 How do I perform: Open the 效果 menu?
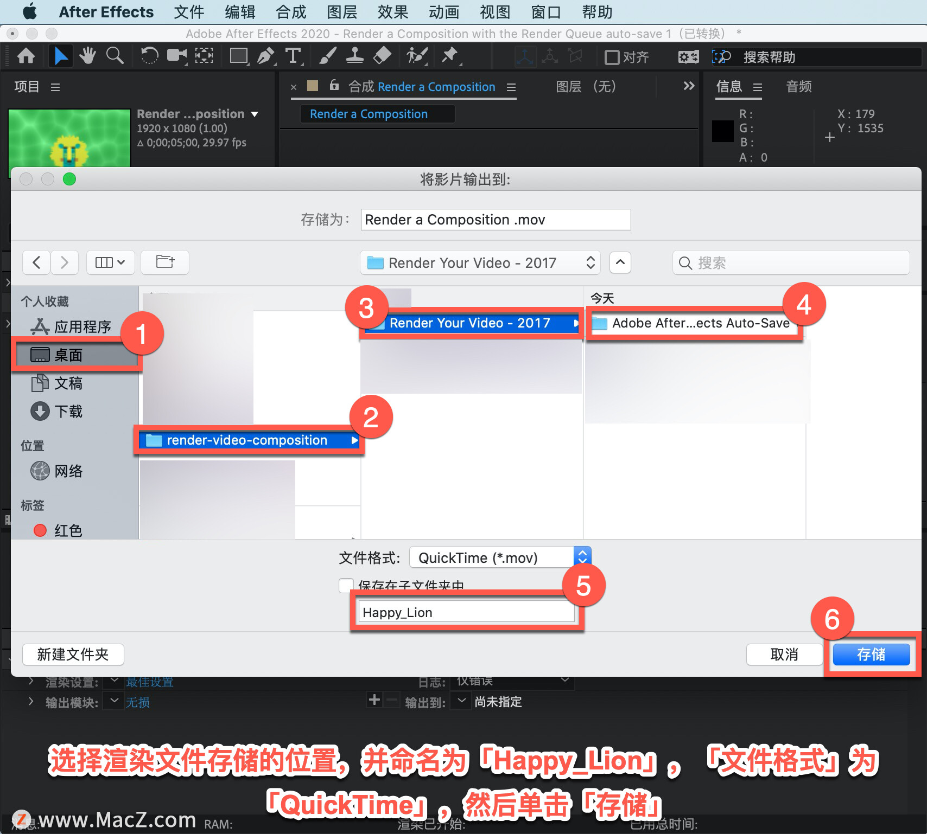point(393,12)
